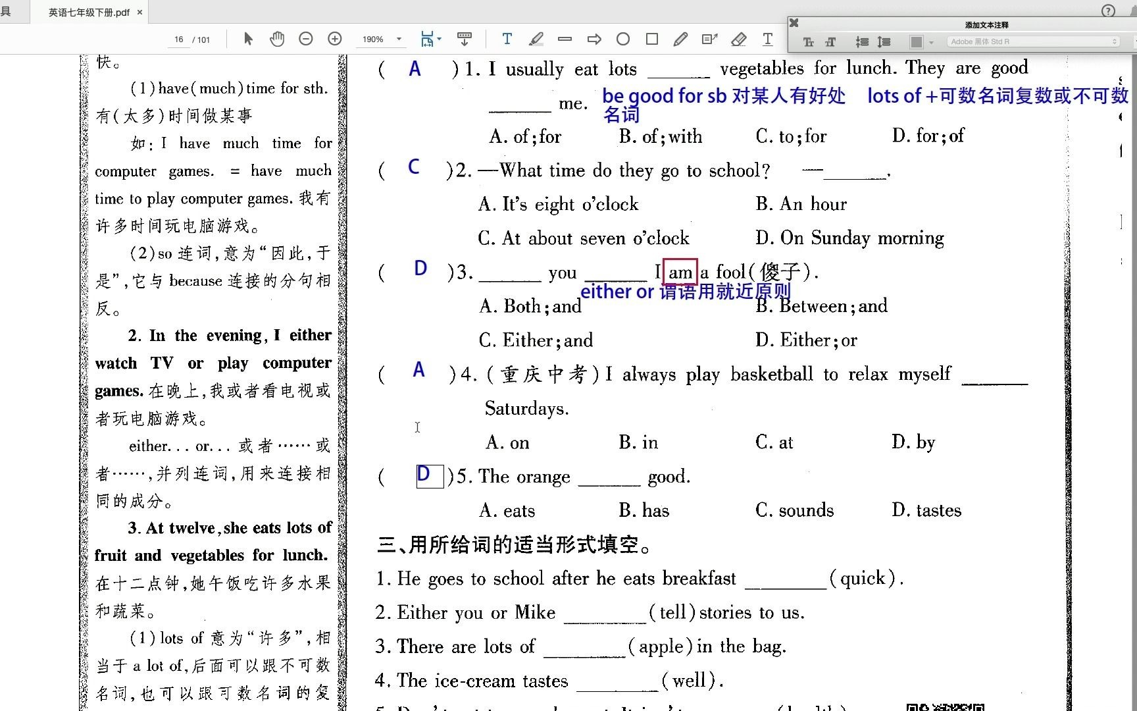Click the fit page width icon
Screen dimensions: 1137x711
[427, 39]
